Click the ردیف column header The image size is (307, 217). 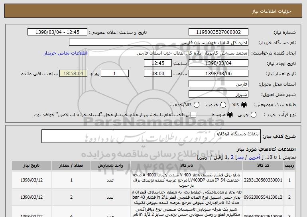pos(289,165)
